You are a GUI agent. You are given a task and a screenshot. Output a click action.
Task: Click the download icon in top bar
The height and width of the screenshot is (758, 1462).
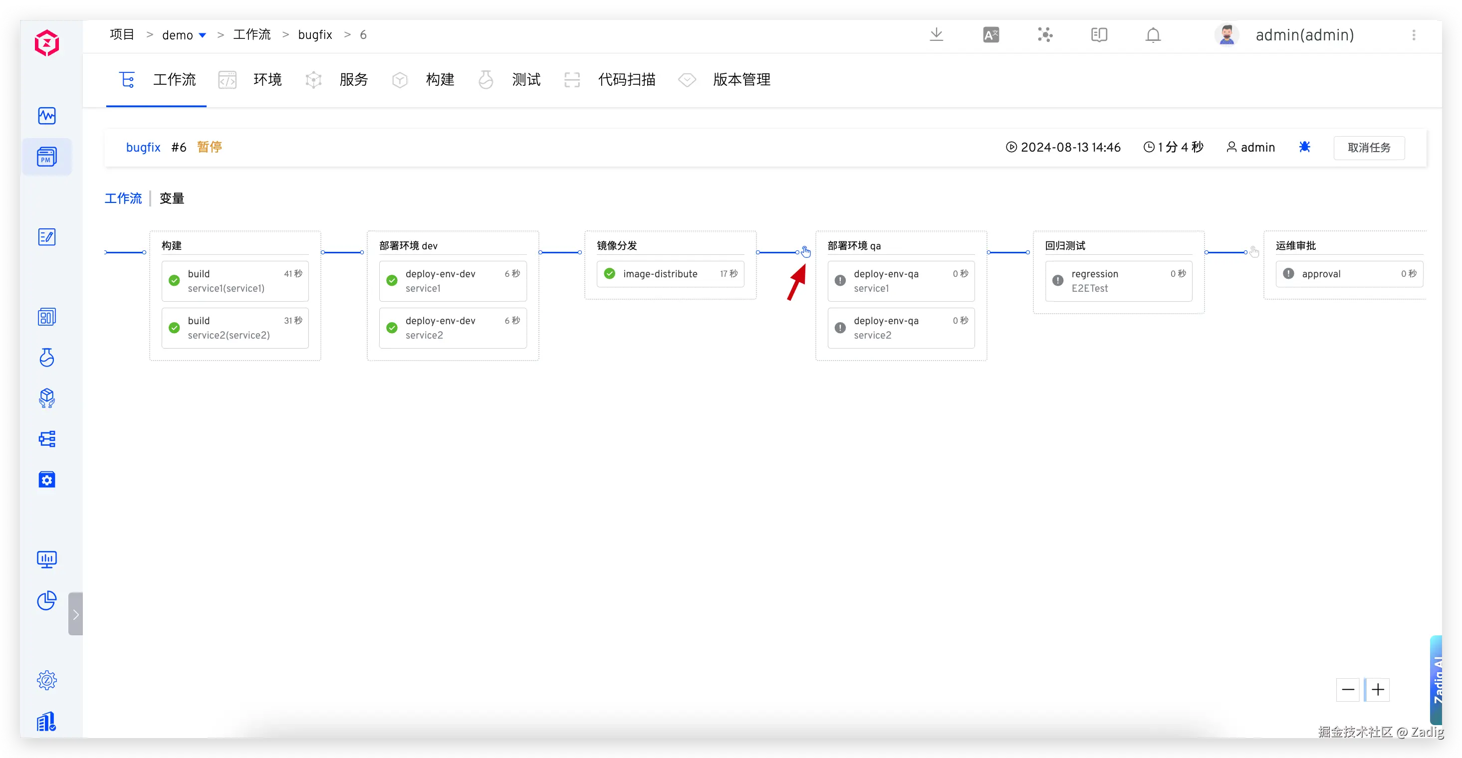point(937,34)
